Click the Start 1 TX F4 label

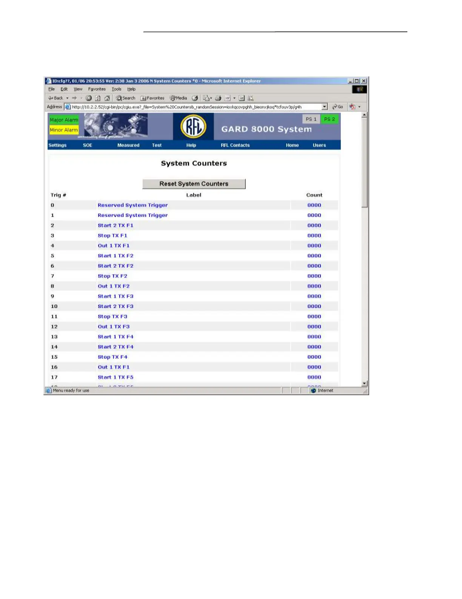click(115, 337)
